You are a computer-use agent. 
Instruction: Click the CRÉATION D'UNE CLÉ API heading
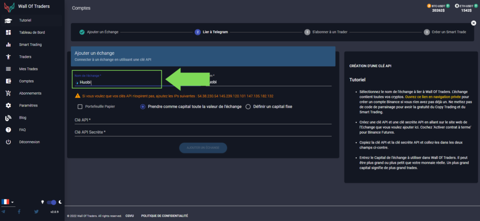[370, 66]
